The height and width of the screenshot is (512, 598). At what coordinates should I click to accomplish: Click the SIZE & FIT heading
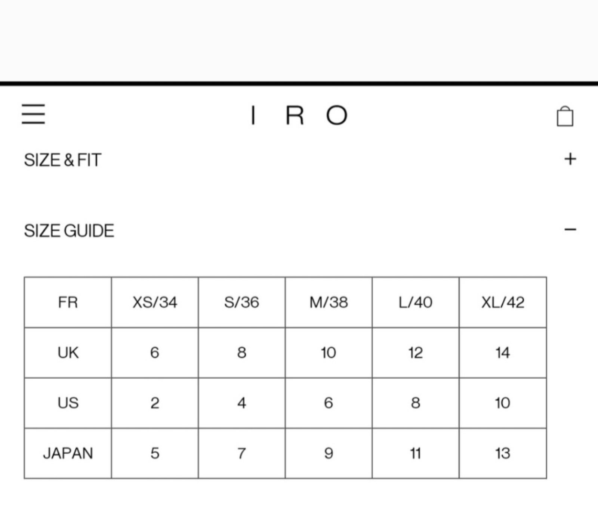pos(62,160)
